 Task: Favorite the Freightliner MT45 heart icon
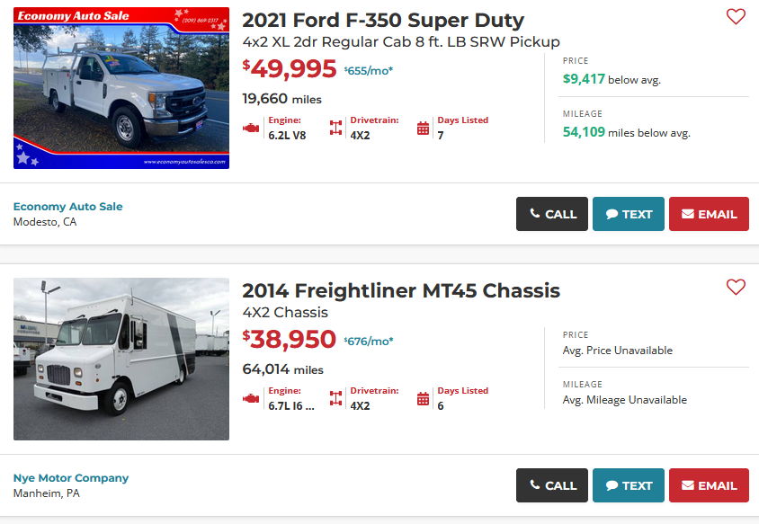point(736,287)
